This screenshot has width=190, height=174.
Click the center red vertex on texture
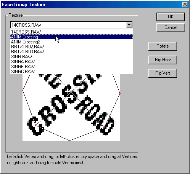71,92
